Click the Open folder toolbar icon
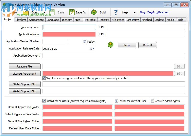Image resolution: width=191 pixels, height=136 pixels. pos(26,12)
